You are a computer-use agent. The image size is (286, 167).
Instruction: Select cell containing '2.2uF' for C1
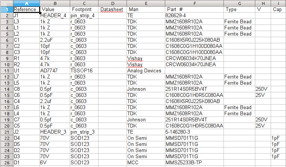click(x=55, y=40)
